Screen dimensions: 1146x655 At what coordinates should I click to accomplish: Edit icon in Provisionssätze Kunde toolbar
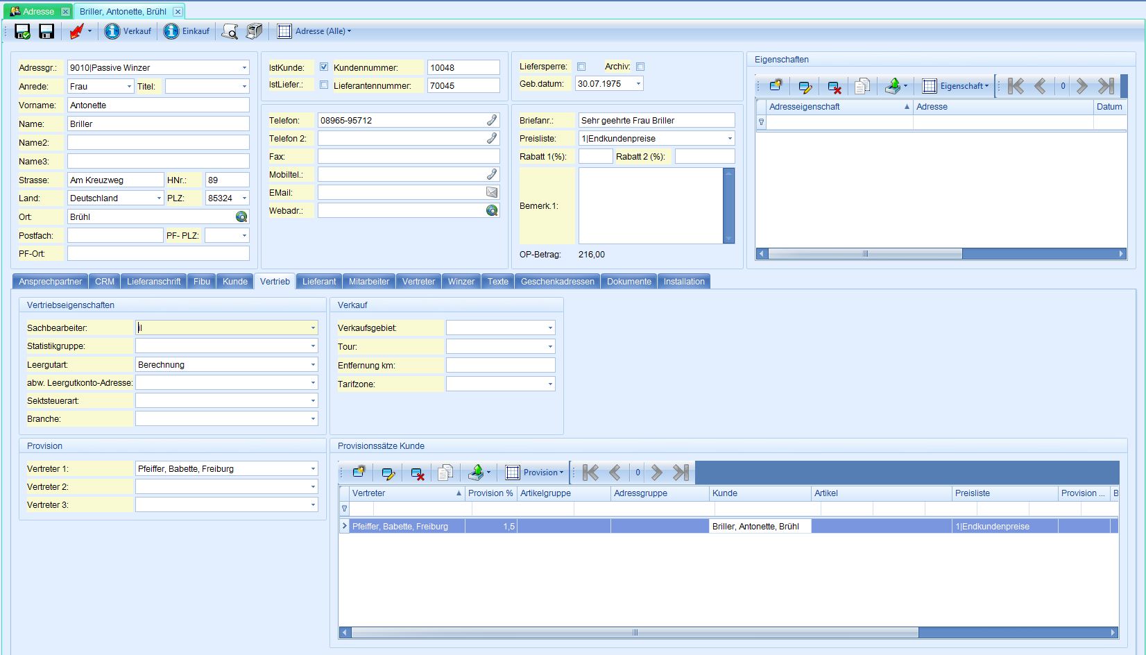coord(388,473)
